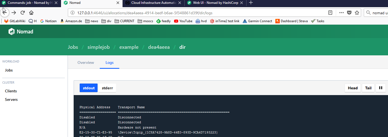This screenshot has width=388, height=137.
Task: Bookmark this page with star icon
Action: pos(357,13)
